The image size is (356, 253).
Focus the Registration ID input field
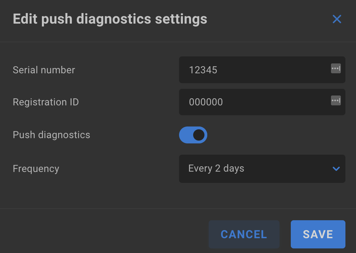pos(262,102)
